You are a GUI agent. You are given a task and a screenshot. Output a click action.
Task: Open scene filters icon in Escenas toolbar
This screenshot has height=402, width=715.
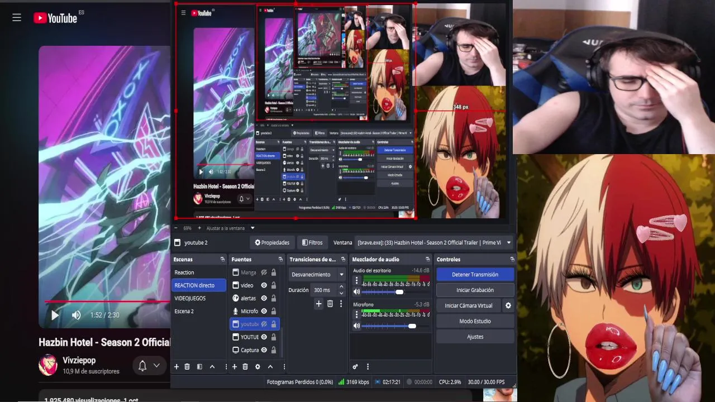pos(199,367)
